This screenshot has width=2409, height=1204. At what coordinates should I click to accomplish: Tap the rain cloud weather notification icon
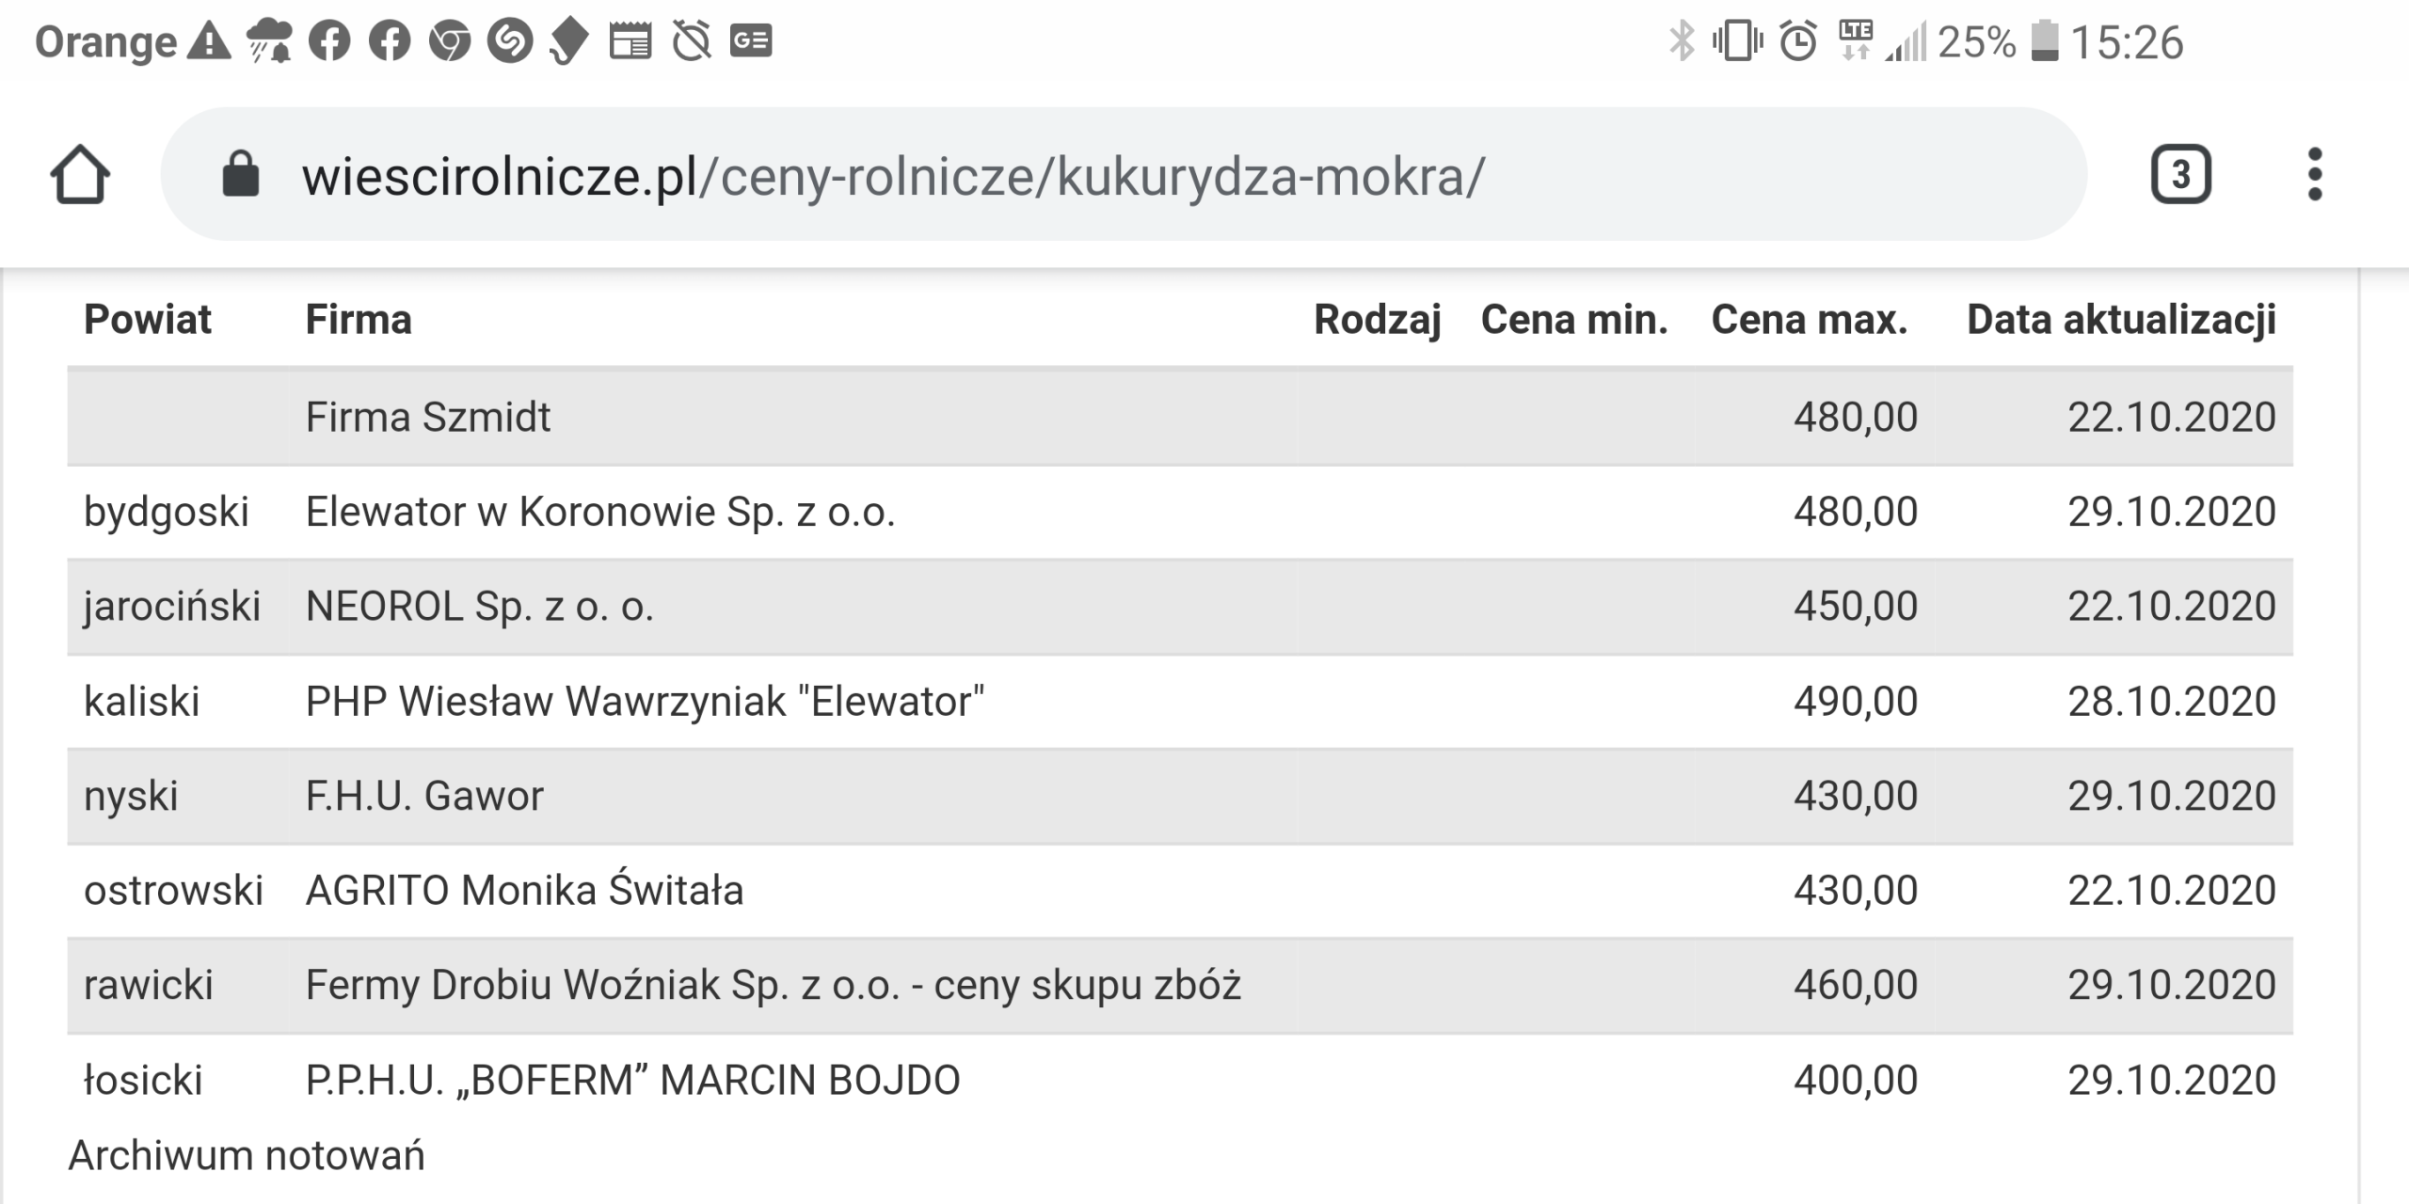coord(269,42)
